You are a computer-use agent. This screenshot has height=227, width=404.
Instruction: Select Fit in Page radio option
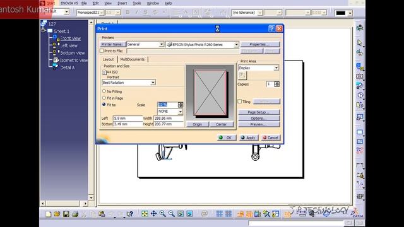coord(104,98)
